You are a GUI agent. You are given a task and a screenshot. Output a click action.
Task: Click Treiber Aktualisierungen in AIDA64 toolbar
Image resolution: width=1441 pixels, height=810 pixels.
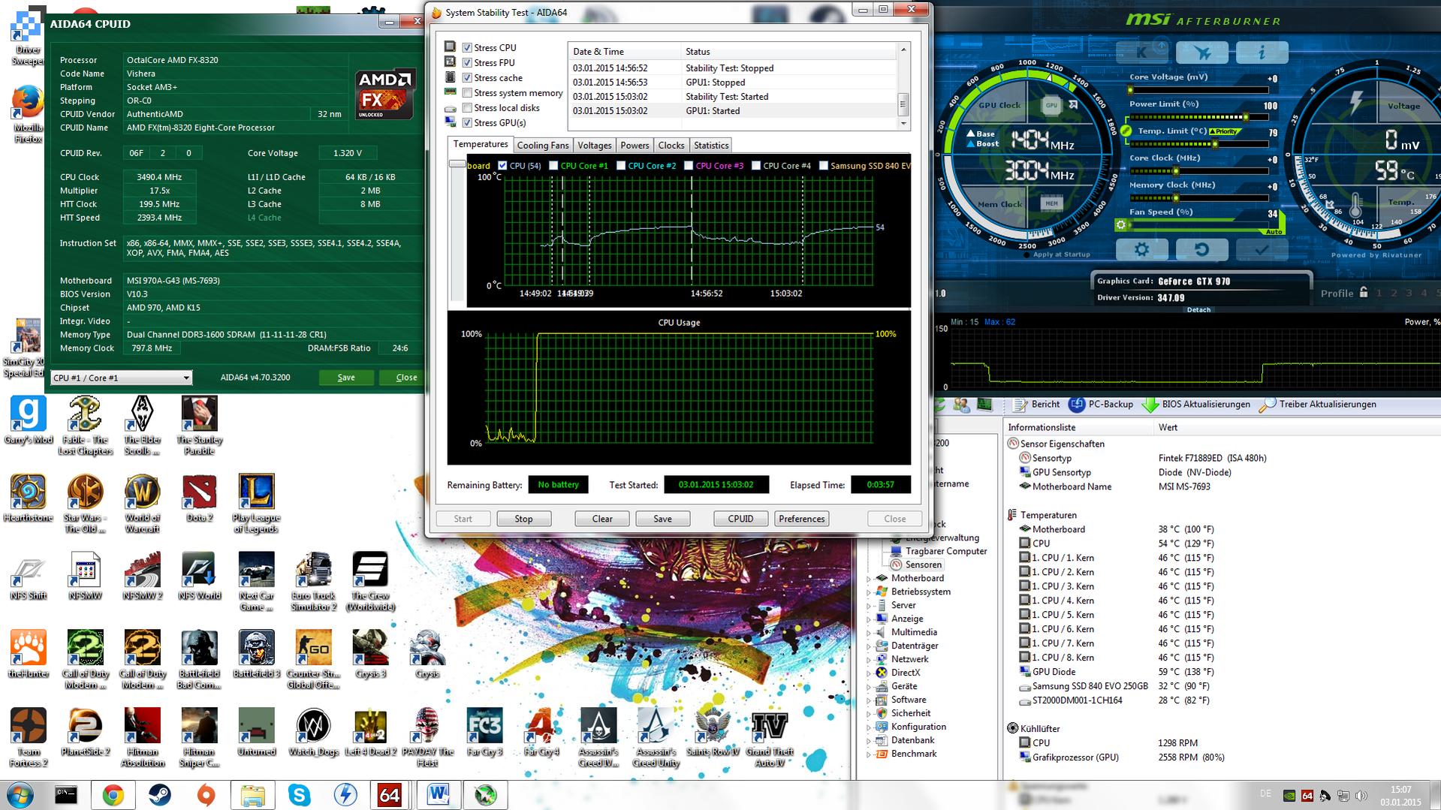[x=1318, y=405]
